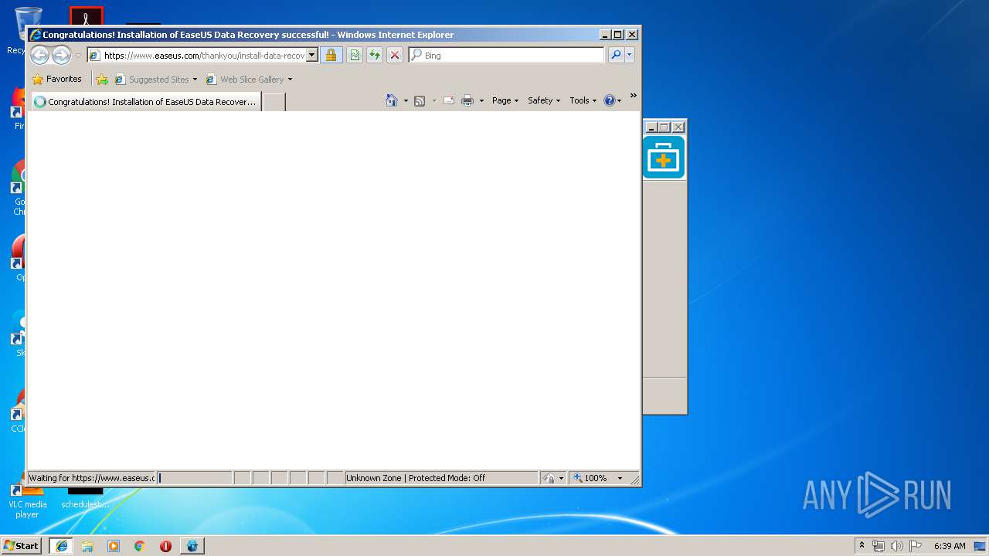
Task: Open the Tools menu
Action: click(583, 100)
